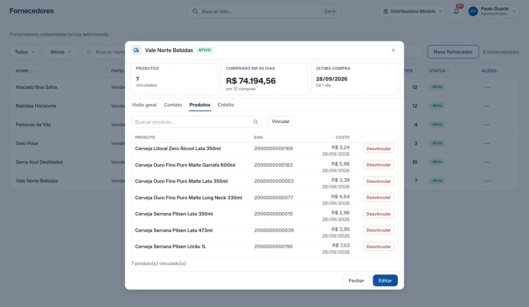Select the Produtos tab
The width and height of the screenshot is (529, 307).
tap(200, 105)
